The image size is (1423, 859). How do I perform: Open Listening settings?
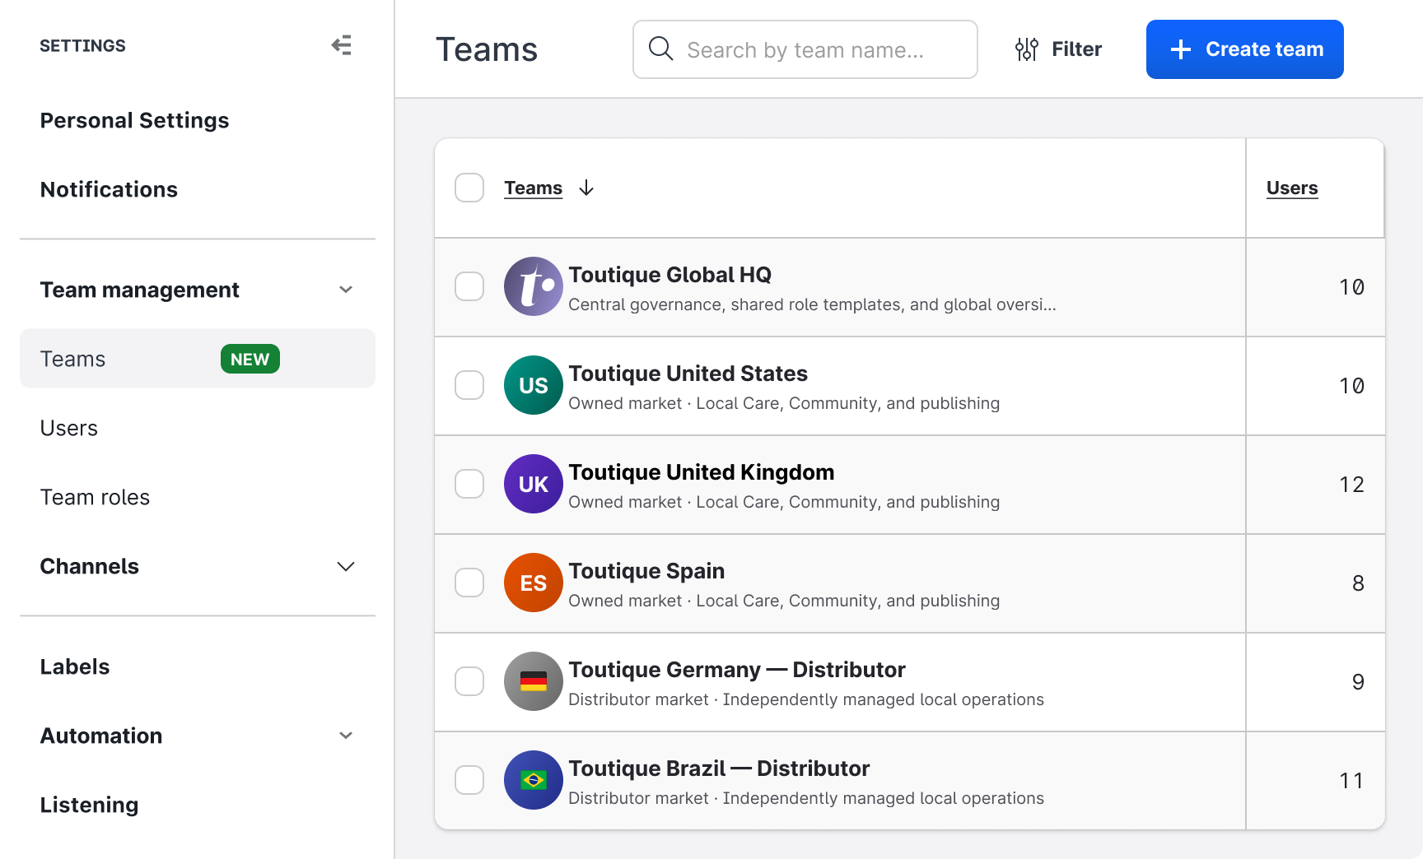[x=90, y=805]
